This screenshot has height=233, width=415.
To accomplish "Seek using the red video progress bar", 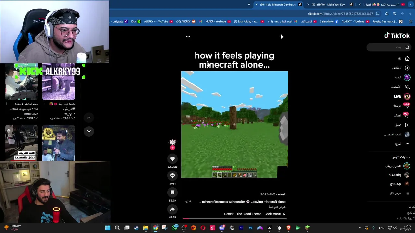I will tap(234, 219).
